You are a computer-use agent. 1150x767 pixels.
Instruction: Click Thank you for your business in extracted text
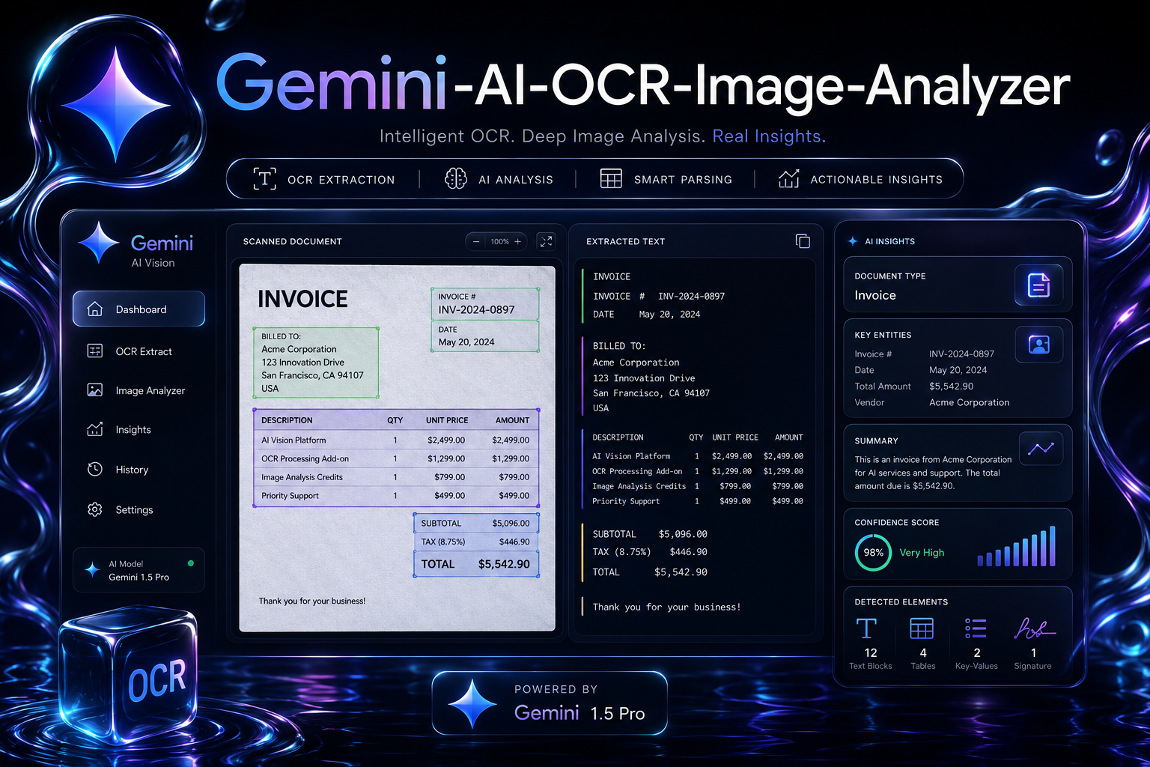pos(666,607)
